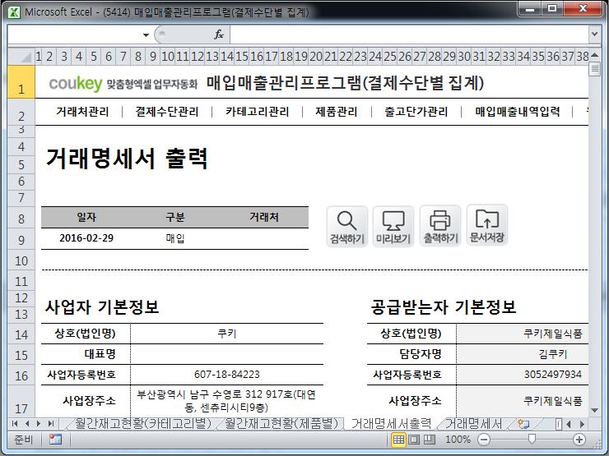
Task: Click the macro record icon in status bar
Action: 55,440
